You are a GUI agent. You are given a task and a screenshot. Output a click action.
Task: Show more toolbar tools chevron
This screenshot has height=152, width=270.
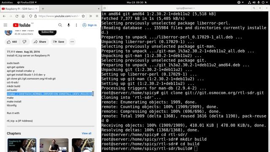point(91,16)
